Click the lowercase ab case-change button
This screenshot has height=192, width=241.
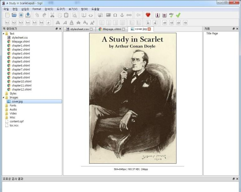pyautogui.click(x=164, y=22)
